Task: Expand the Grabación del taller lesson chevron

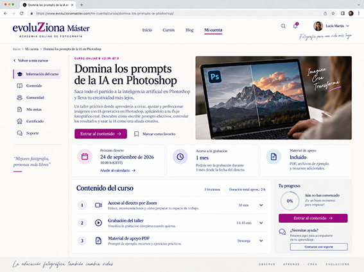Action: coord(261,223)
